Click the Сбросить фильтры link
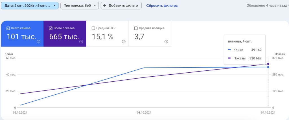Screen dimensions: 289x120 point(162,6)
